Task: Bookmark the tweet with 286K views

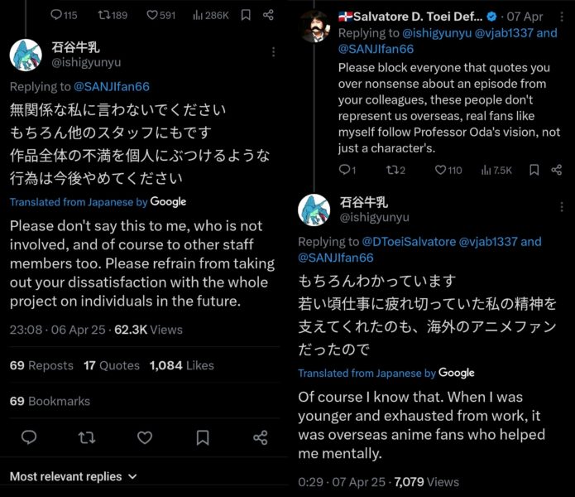Action: 246,15
